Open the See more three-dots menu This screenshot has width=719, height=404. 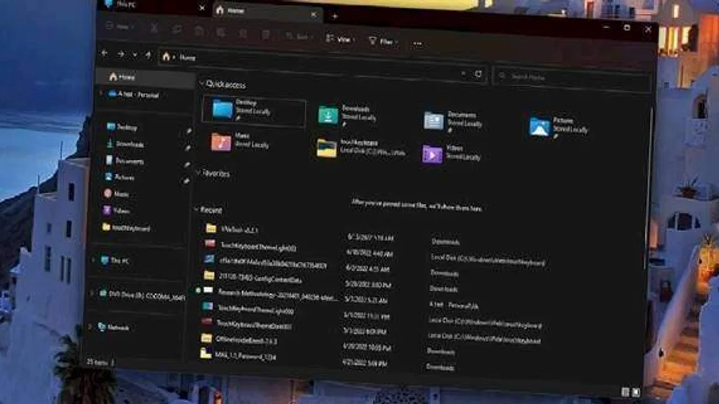coord(418,43)
